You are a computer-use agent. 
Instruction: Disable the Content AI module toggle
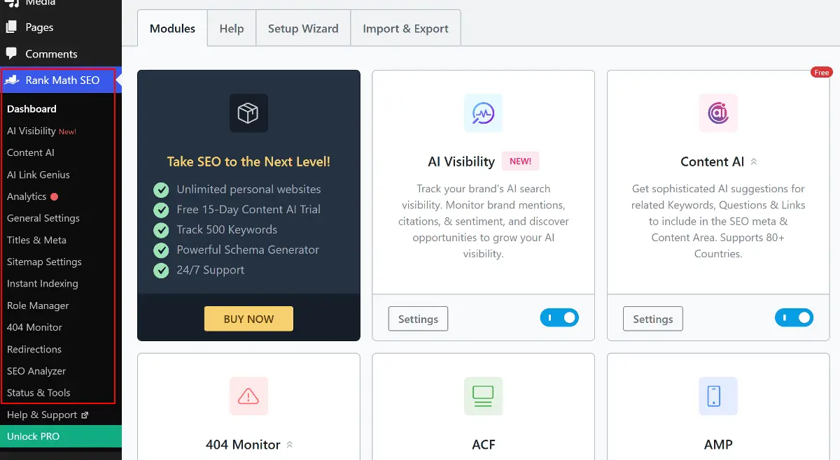point(794,318)
